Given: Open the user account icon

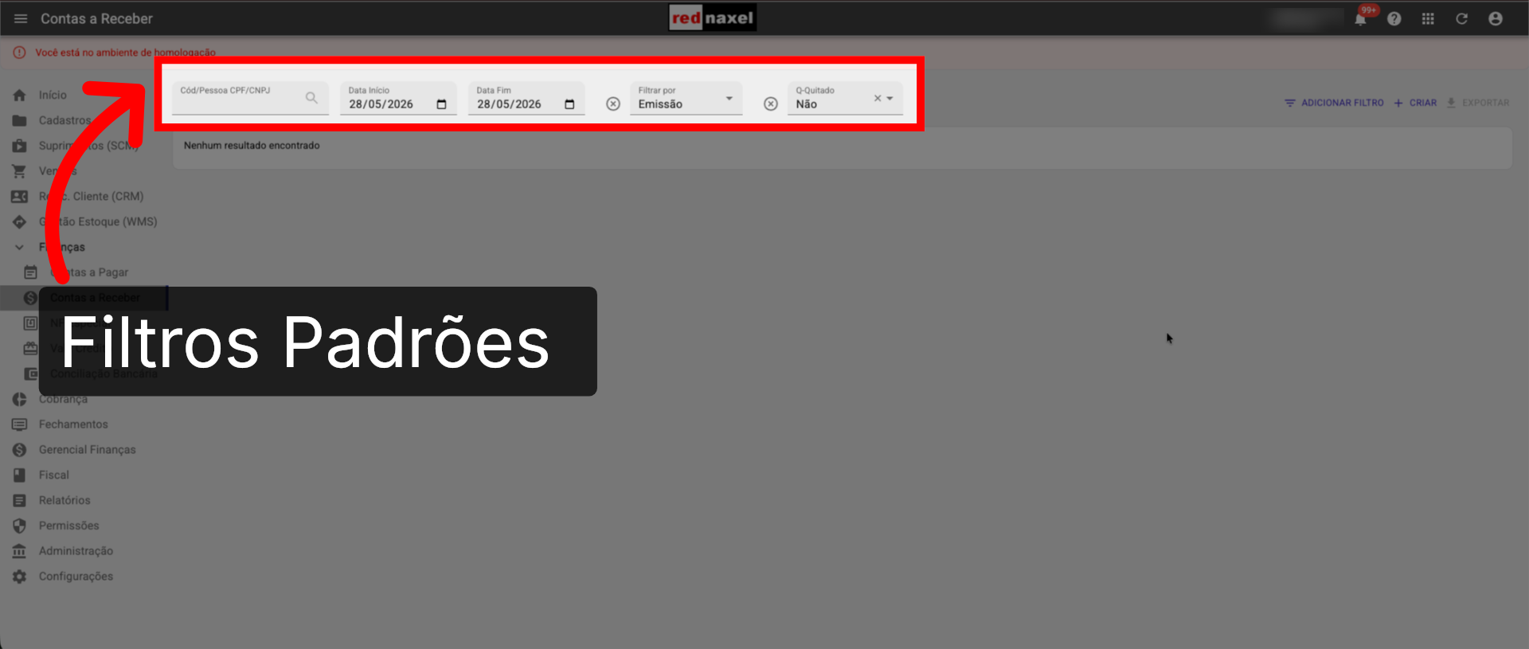Looking at the screenshot, I should [1496, 19].
